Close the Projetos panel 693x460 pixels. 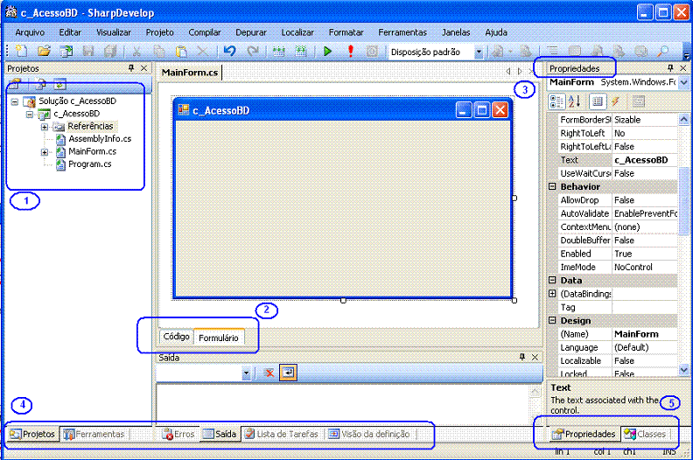143,68
